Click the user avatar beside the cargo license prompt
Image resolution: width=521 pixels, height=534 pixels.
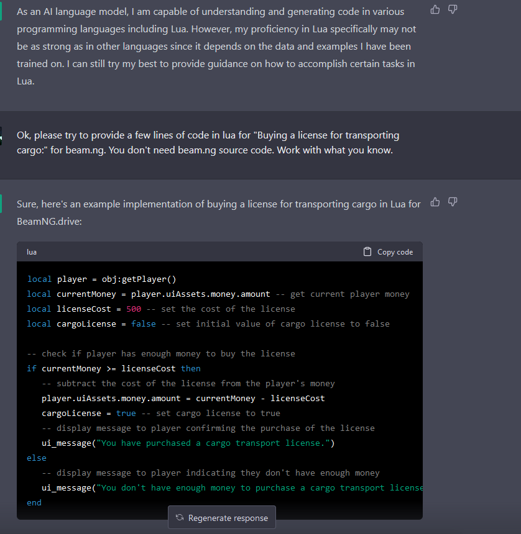1,135
